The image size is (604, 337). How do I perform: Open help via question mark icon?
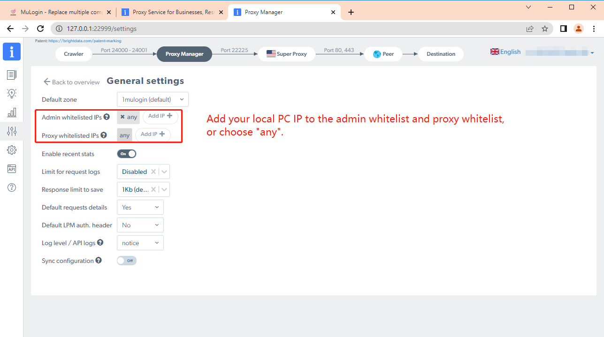pyautogui.click(x=12, y=187)
